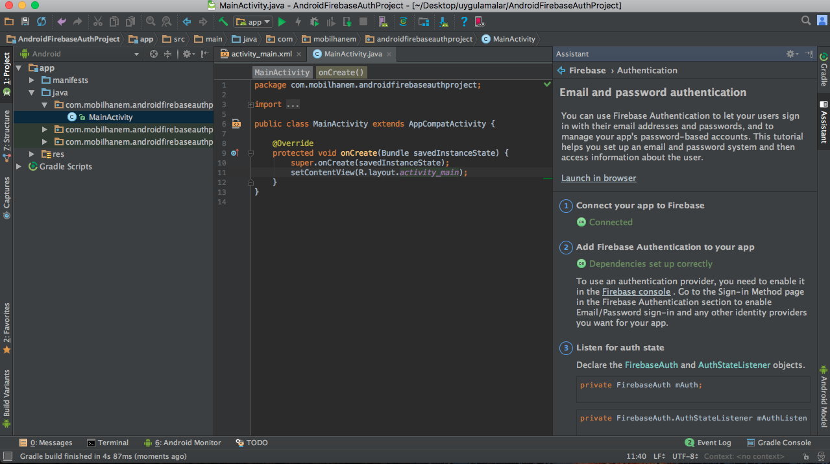Viewport: 830px width, 464px height.
Task: Click the Scroll from Source target icon
Action: 154,54
